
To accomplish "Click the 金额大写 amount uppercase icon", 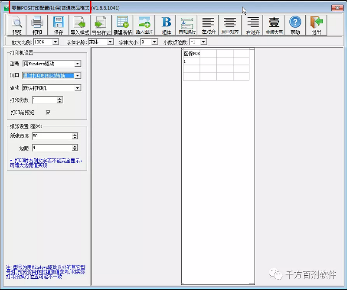I will point(274,25).
